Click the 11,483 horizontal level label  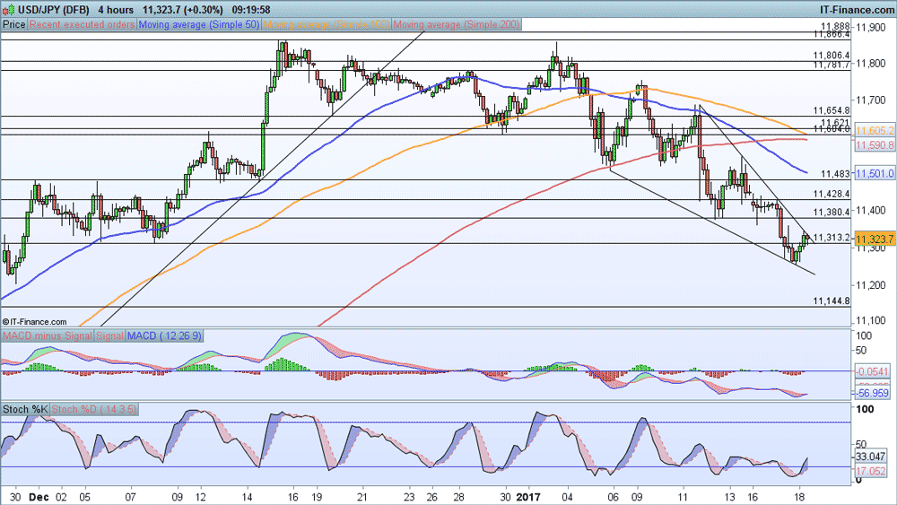point(835,174)
